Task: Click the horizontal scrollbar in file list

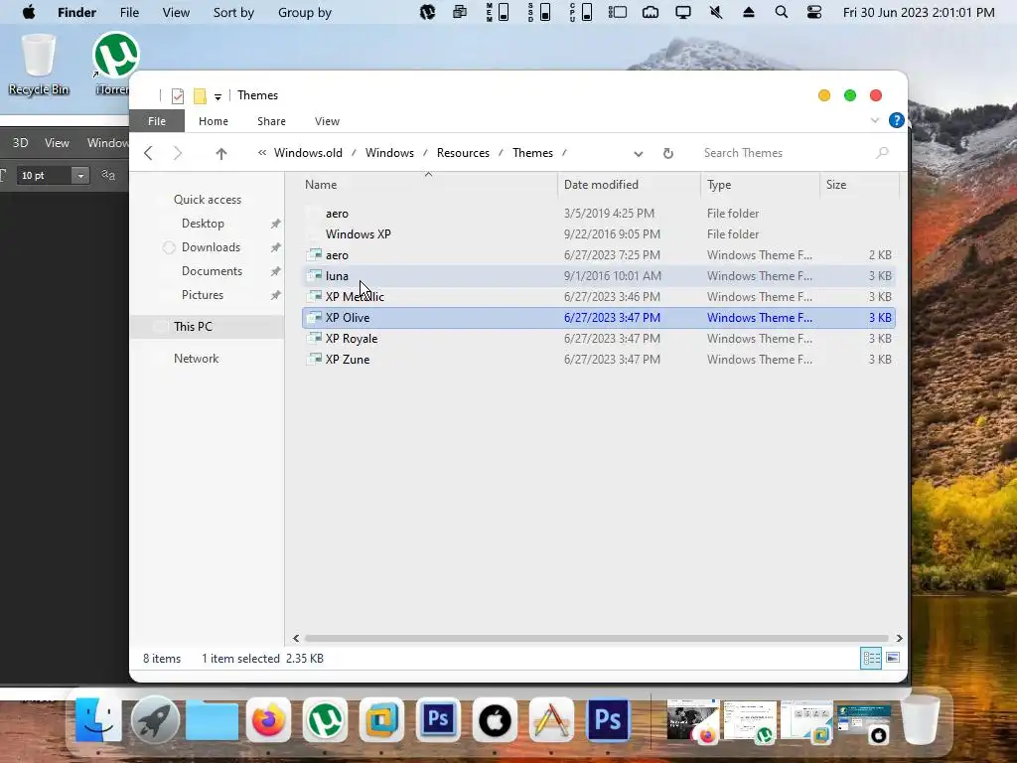Action: [596, 639]
